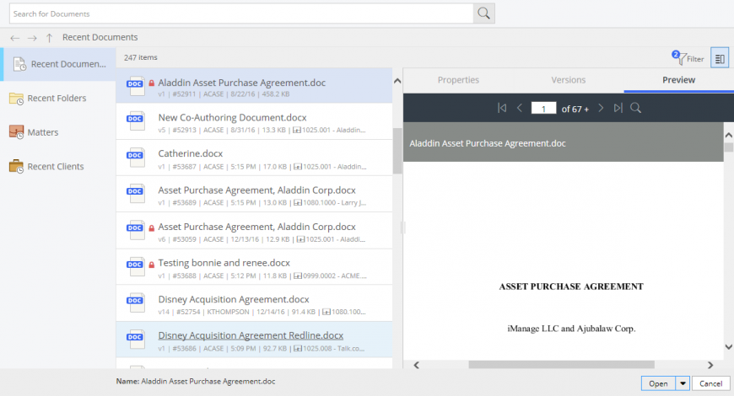
Task: Click DOC icon of Catherine.docx
Action: [135, 158]
